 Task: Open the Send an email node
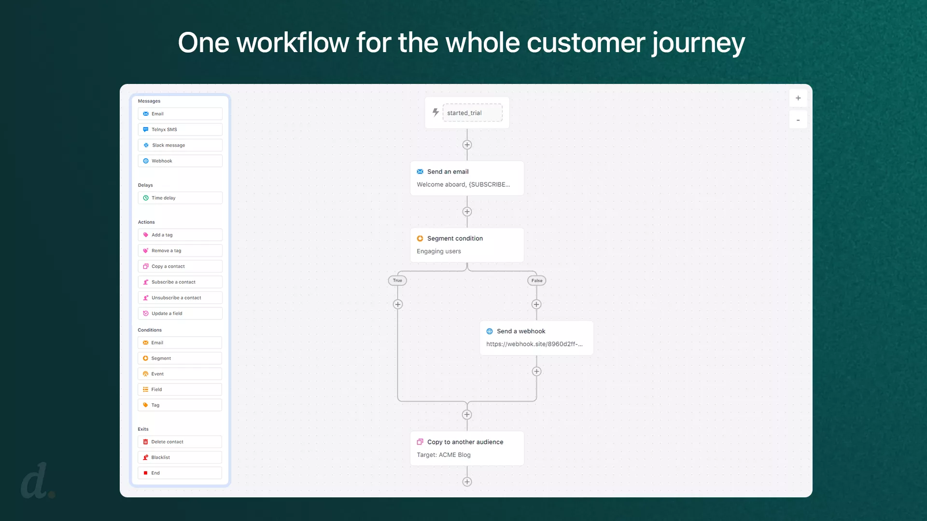(466, 178)
